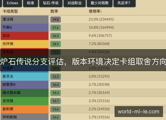Click usage value 1.7% (19316)

[99, 117]
